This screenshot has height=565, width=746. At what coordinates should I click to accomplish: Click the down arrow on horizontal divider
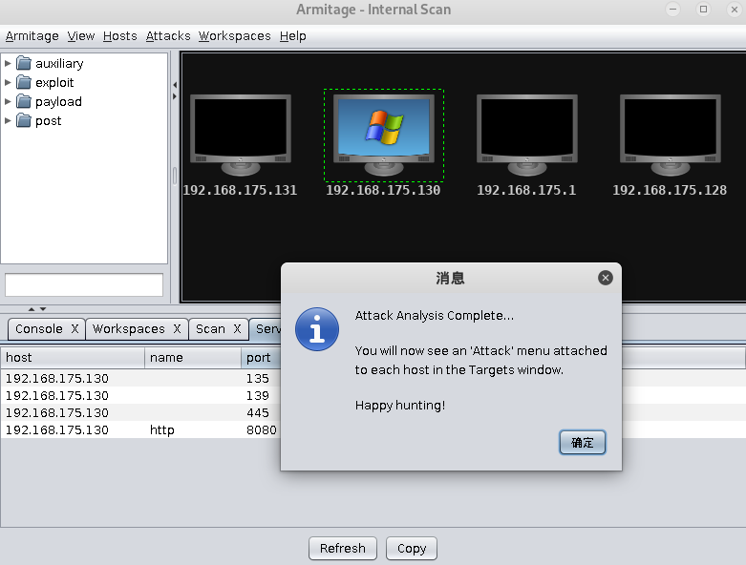(43, 309)
